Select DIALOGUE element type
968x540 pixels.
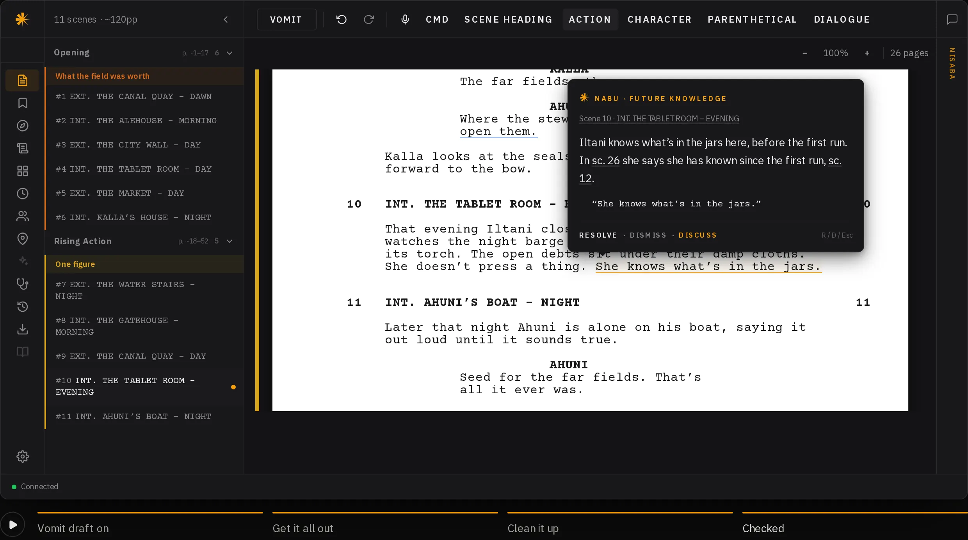pyautogui.click(x=842, y=20)
